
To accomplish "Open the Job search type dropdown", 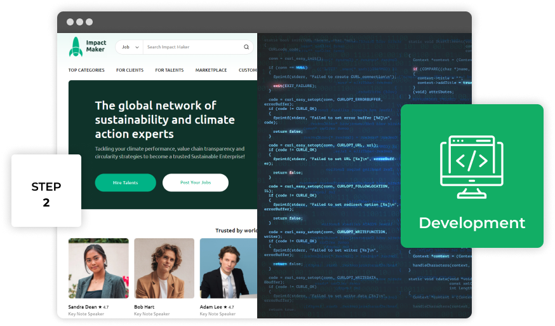I will (x=130, y=47).
